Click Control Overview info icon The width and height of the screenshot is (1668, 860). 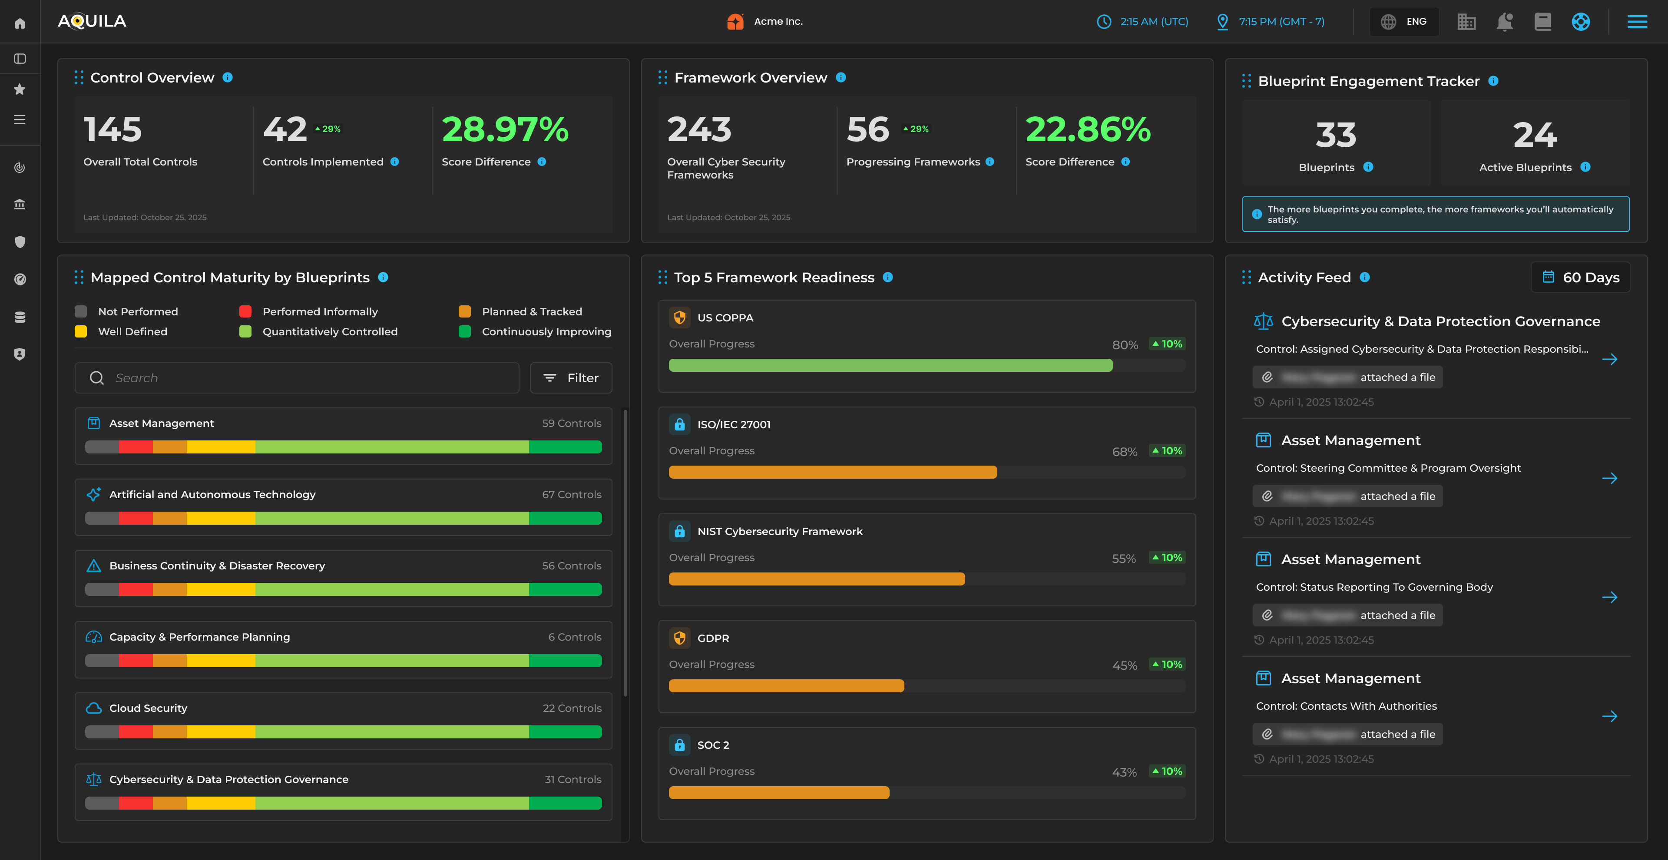[227, 77]
